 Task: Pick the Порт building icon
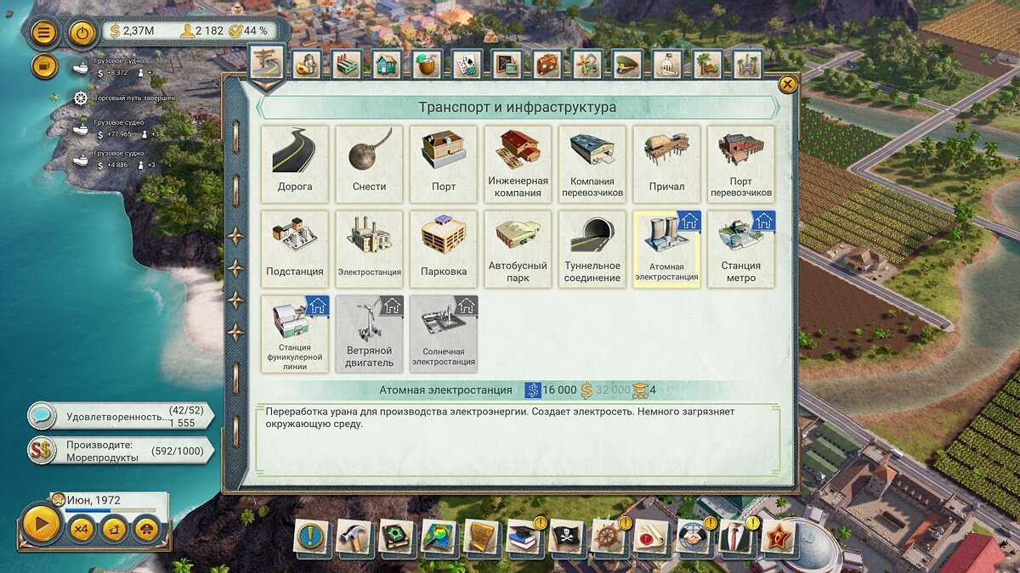click(x=444, y=163)
